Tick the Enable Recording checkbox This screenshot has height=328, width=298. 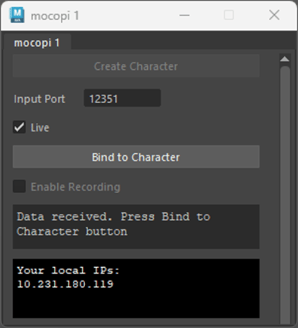tap(19, 186)
